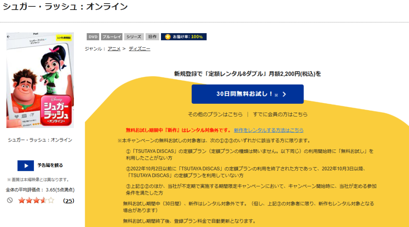The image size is (409, 227).
Task: Open the アニメ genre link
Action: click(x=114, y=49)
